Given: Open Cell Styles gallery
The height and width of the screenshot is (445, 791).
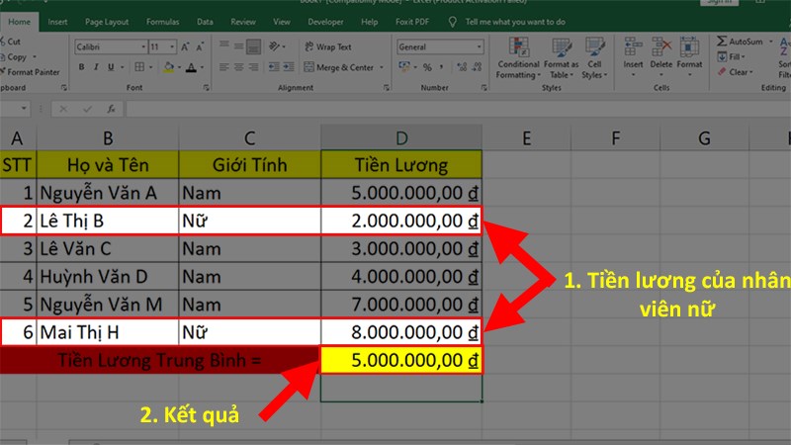Looking at the screenshot, I should pos(594,58).
